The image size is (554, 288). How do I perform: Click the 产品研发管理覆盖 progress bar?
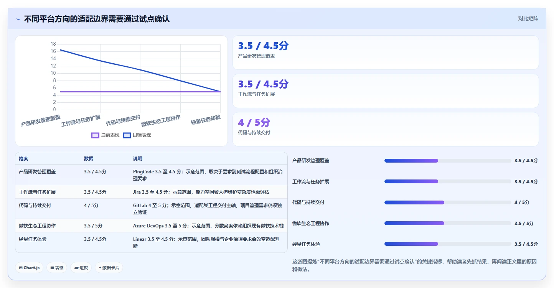448,161
